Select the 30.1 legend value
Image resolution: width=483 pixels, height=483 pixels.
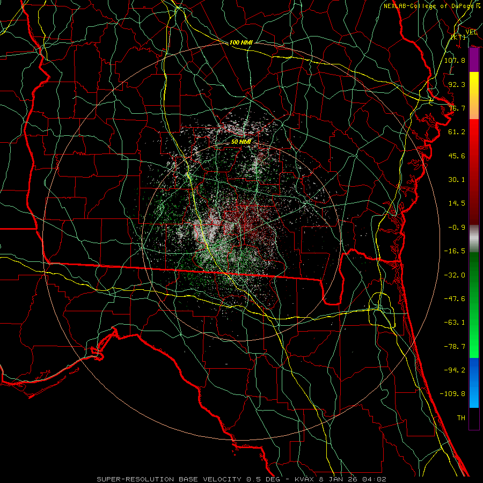point(457,180)
